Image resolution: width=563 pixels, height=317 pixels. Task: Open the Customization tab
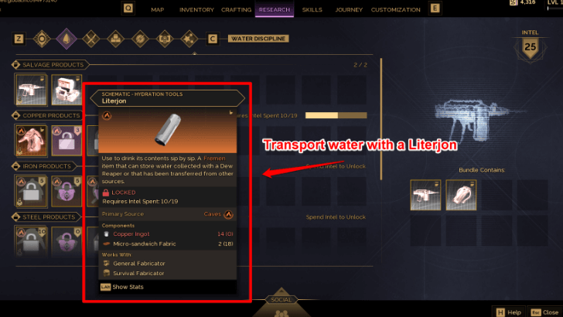tap(396, 10)
